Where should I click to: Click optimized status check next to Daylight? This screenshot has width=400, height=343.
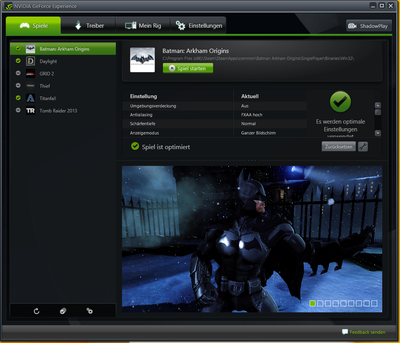18,61
